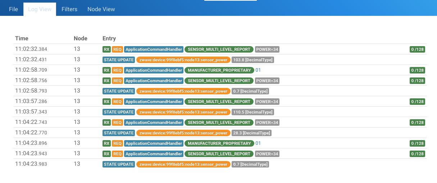Click the 0/128 badge in the 11:04:23.943 row
437x183 pixels.
(x=417, y=154)
